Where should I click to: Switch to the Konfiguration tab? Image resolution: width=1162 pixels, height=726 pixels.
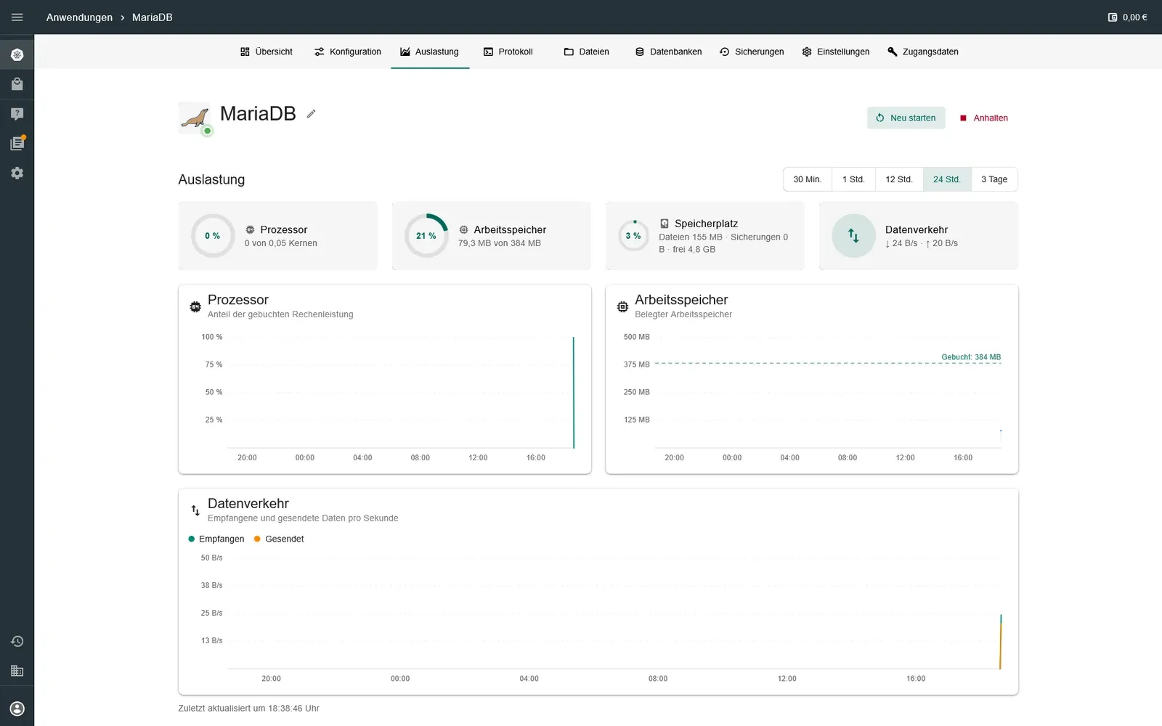point(347,52)
